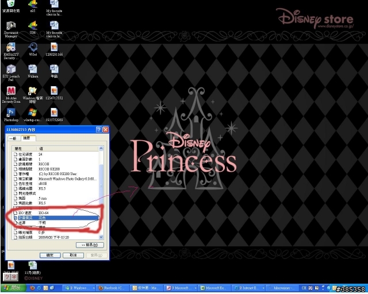Select image file 1933752989 on desktop
Image resolution: width=368 pixels, height=294 pixels.
click(54, 115)
